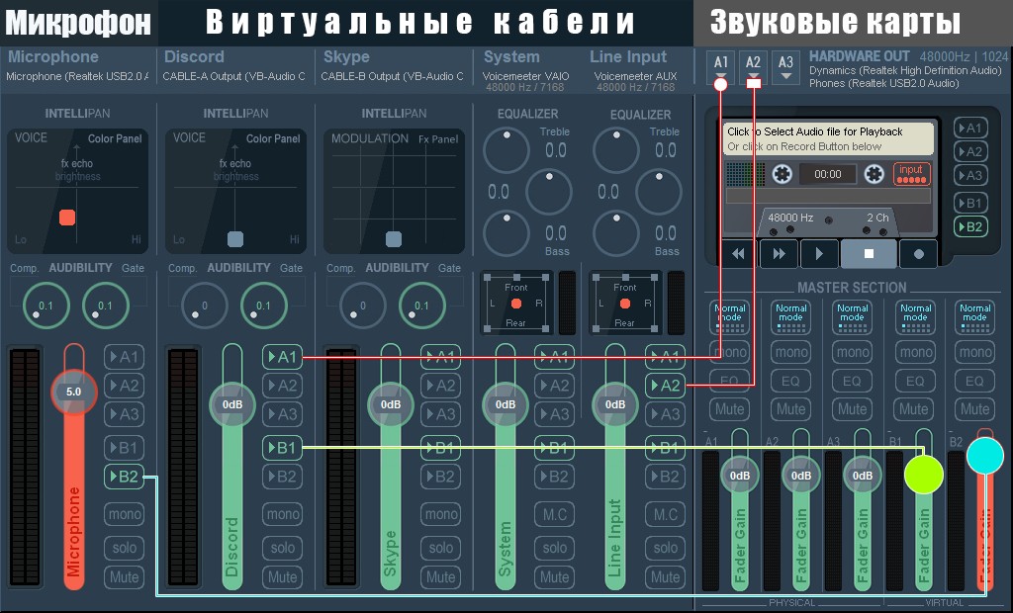
Task: Start recording with the record button
Action: tap(918, 254)
